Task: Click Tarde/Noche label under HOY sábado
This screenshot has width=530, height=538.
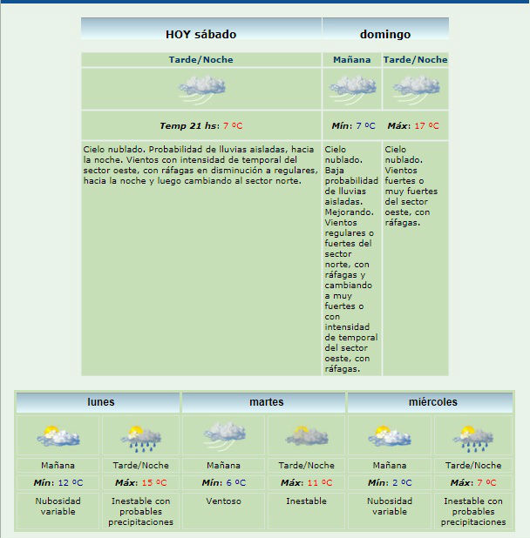Action: [201, 60]
